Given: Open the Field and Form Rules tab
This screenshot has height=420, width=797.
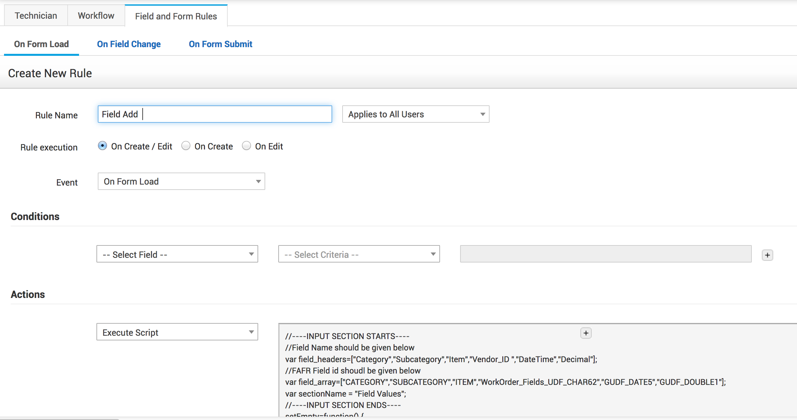Looking at the screenshot, I should pyautogui.click(x=176, y=16).
